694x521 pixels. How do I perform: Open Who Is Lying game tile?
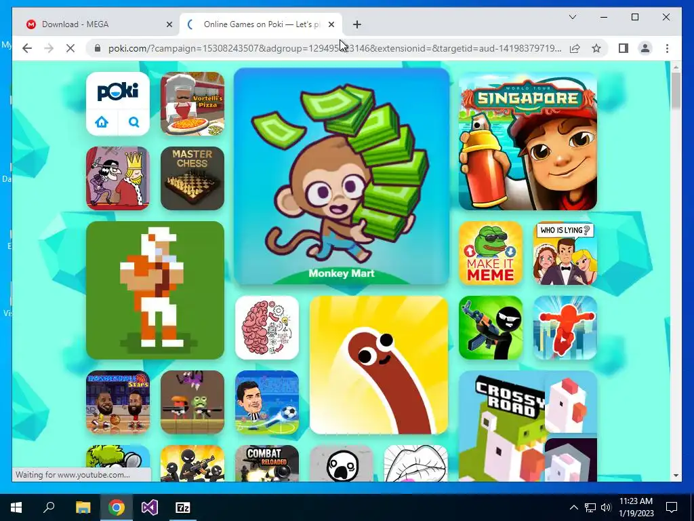pyautogui.click(x=565, y=253)
